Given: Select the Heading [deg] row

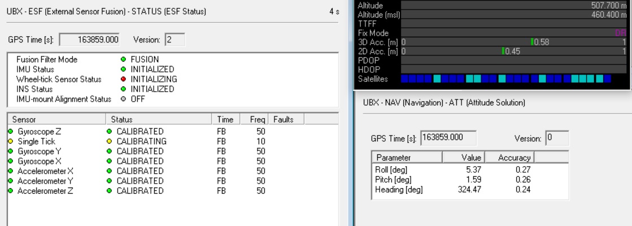Looking at the screenshot, I should pyautogui.click(x=452, y=189).
